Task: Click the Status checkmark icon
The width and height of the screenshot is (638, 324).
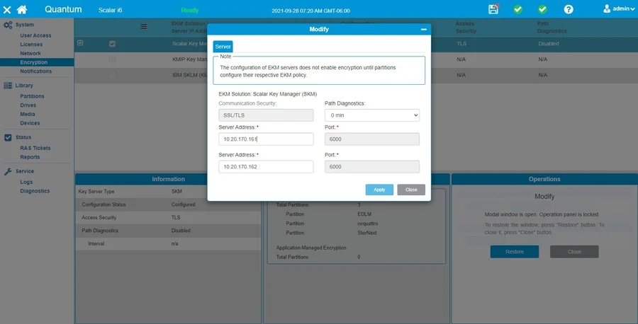Action: [8, 137]
